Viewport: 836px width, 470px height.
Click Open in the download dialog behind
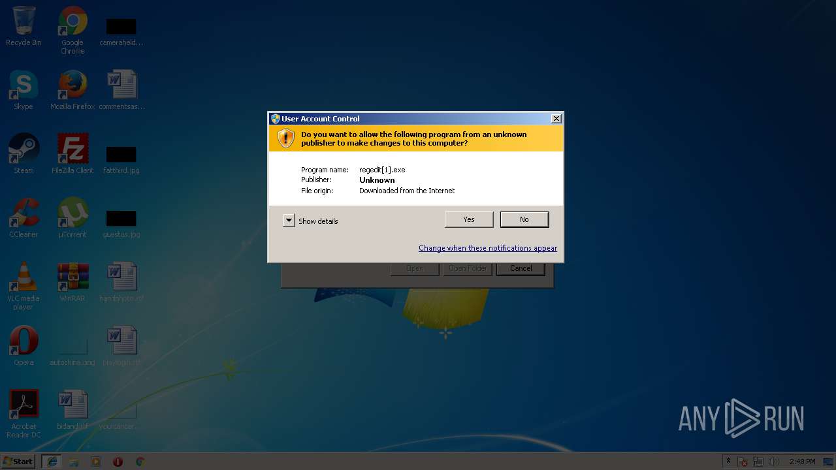point(415,268)
